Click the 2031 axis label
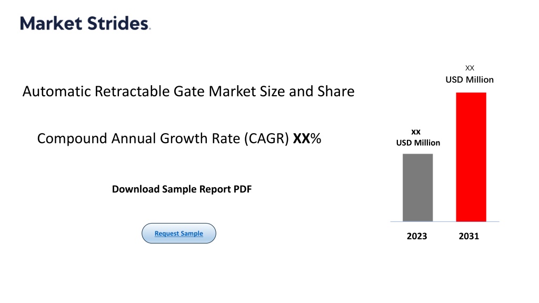Viewport: 539px width, 303px height. coord(469,236)
